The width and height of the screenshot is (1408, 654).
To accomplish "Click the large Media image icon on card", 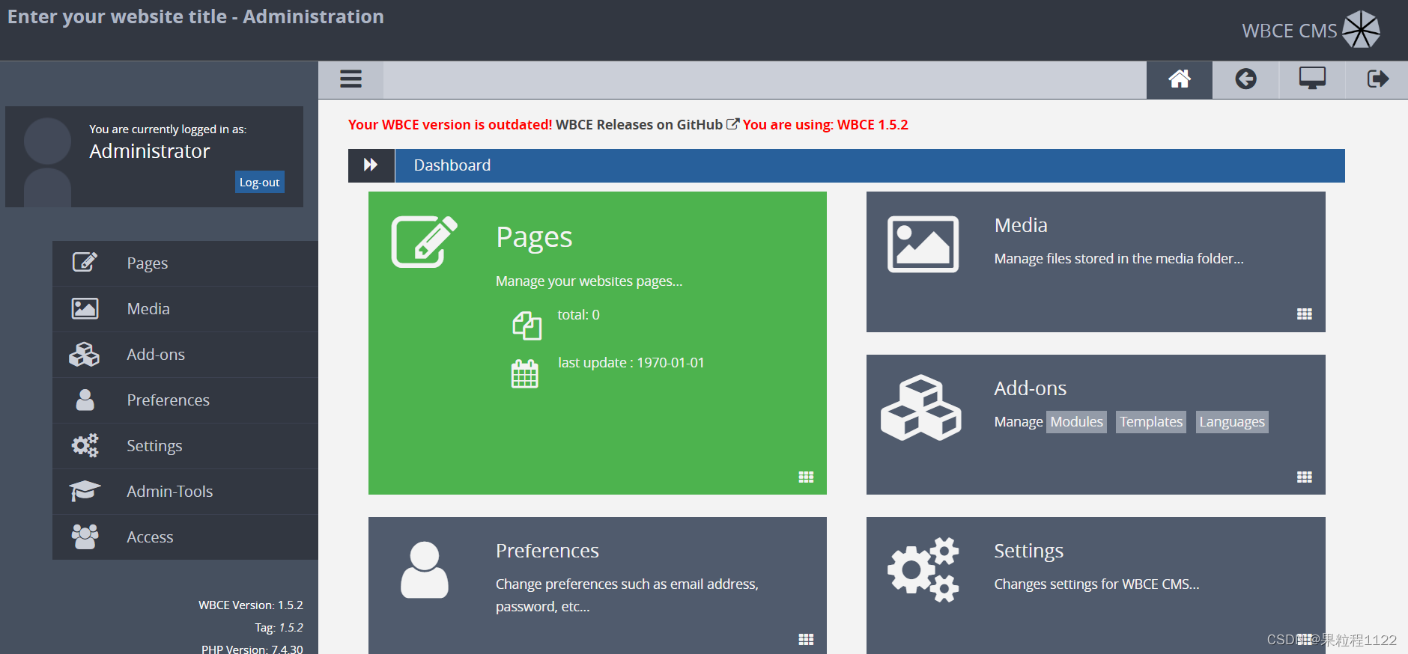I will click(923, 245).
